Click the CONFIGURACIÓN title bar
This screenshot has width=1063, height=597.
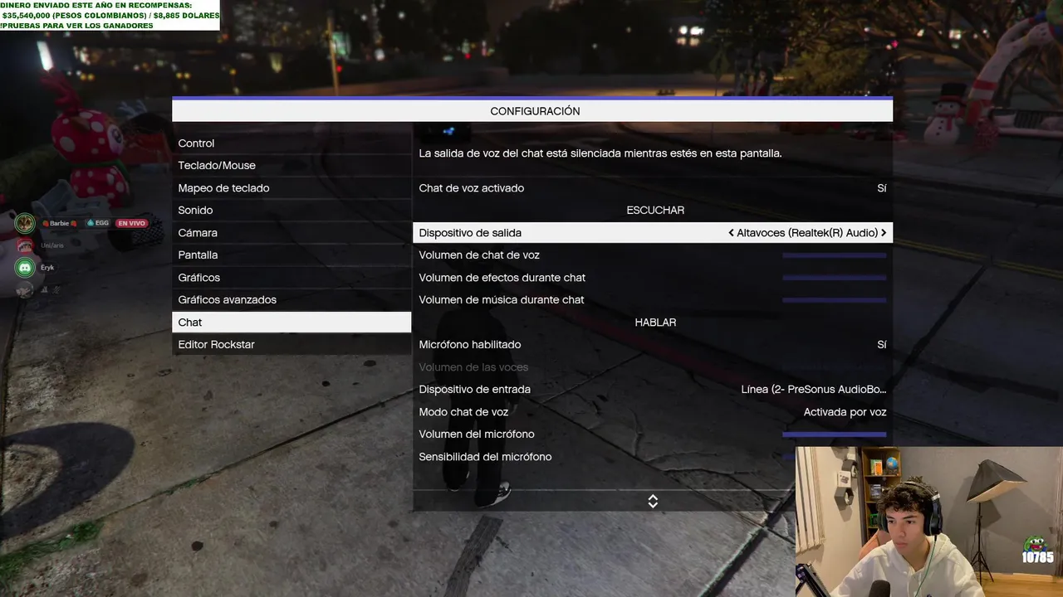pyautogui.click(x=532, y=110)
